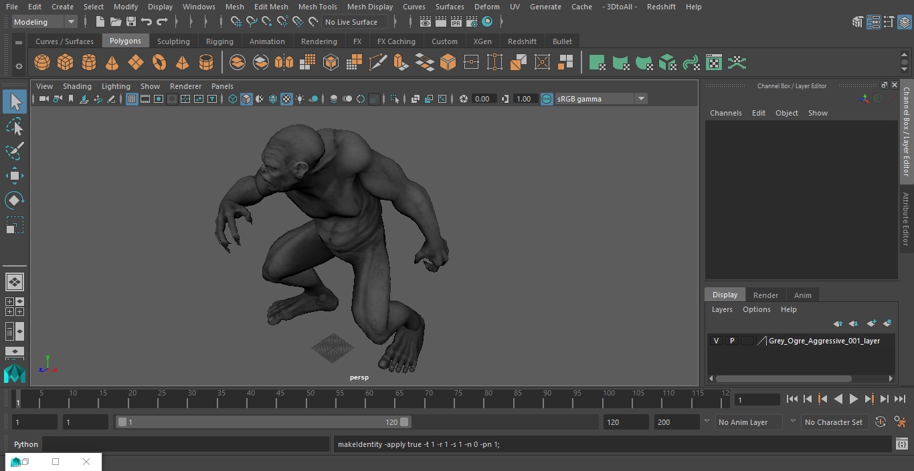The image size is (914, 471).
Task: Choose the Paint Selection tool
Action: coord(15,151)
